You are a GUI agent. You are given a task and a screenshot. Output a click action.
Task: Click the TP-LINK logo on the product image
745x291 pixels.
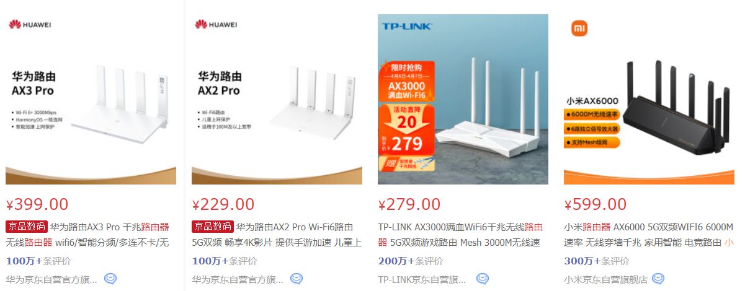tap(408, 27)
